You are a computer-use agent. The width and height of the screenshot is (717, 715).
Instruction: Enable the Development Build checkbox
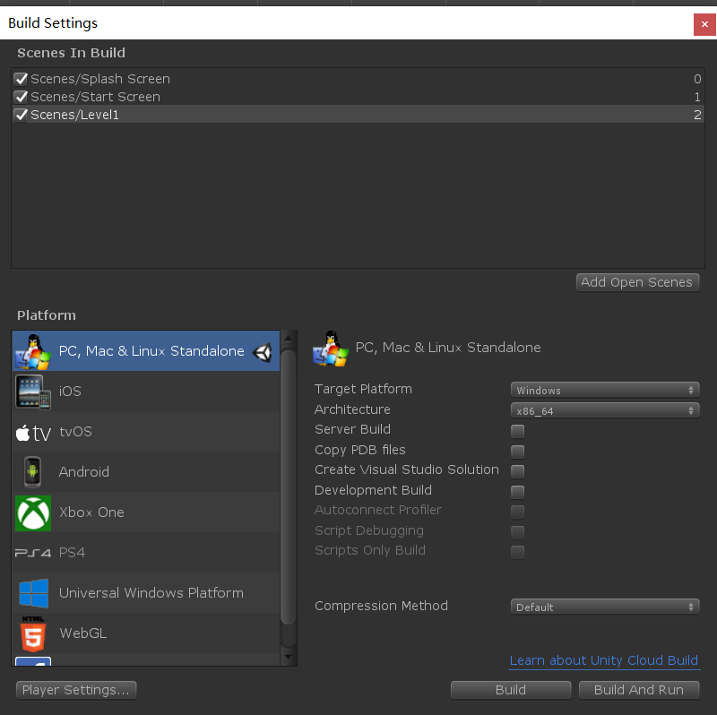tap(518, 492)
